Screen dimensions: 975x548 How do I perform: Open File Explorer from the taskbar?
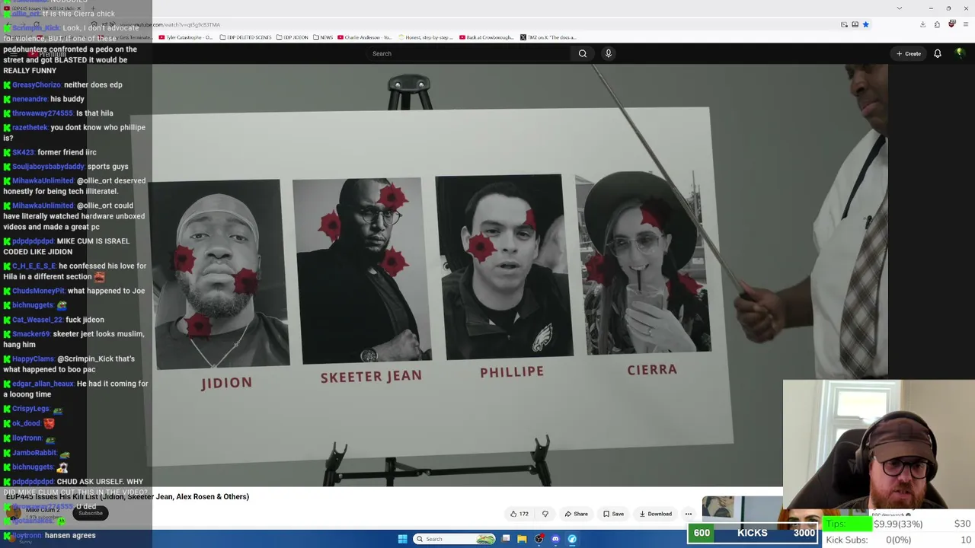(x=522, y=539)
